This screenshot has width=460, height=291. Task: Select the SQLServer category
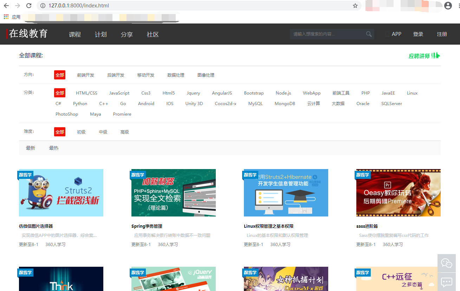391,104
